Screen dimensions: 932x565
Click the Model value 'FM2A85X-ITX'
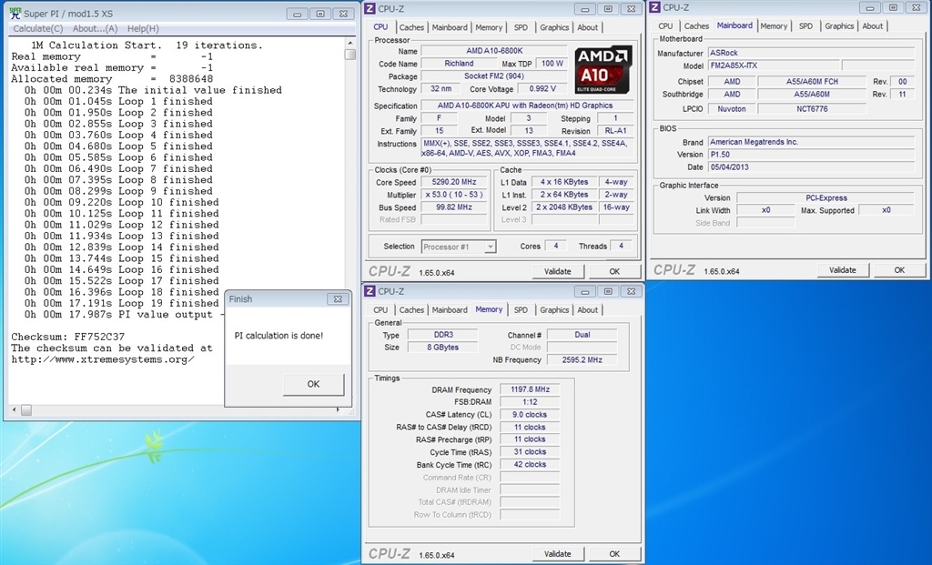tap(774, 66)
